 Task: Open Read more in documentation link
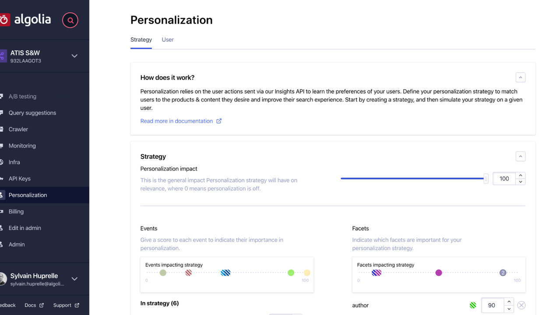[x=176, y=121]
